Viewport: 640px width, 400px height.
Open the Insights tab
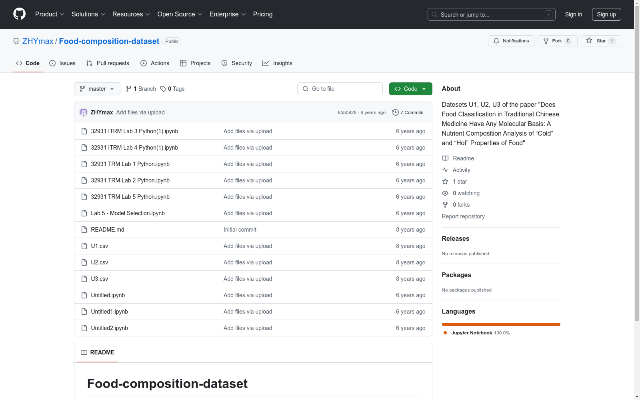point(278,63)
